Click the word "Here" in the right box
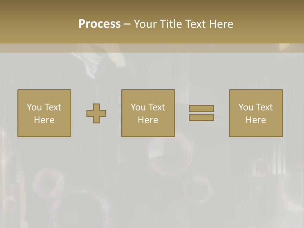The image size is (304, 228). point(256,120)
